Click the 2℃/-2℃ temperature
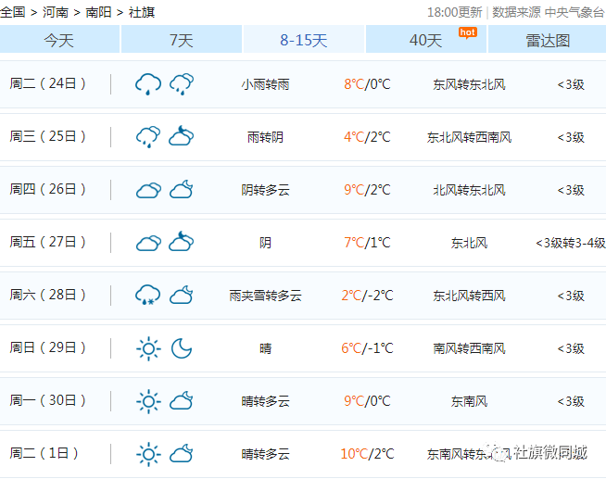The height and width of the screenshot is (479, 606). (367, 296)
